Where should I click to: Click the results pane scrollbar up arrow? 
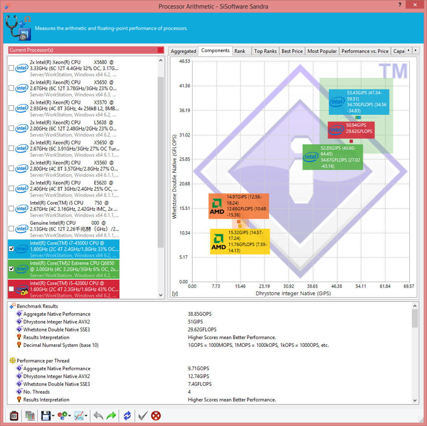pyautogui.click(x=415, y=306)
